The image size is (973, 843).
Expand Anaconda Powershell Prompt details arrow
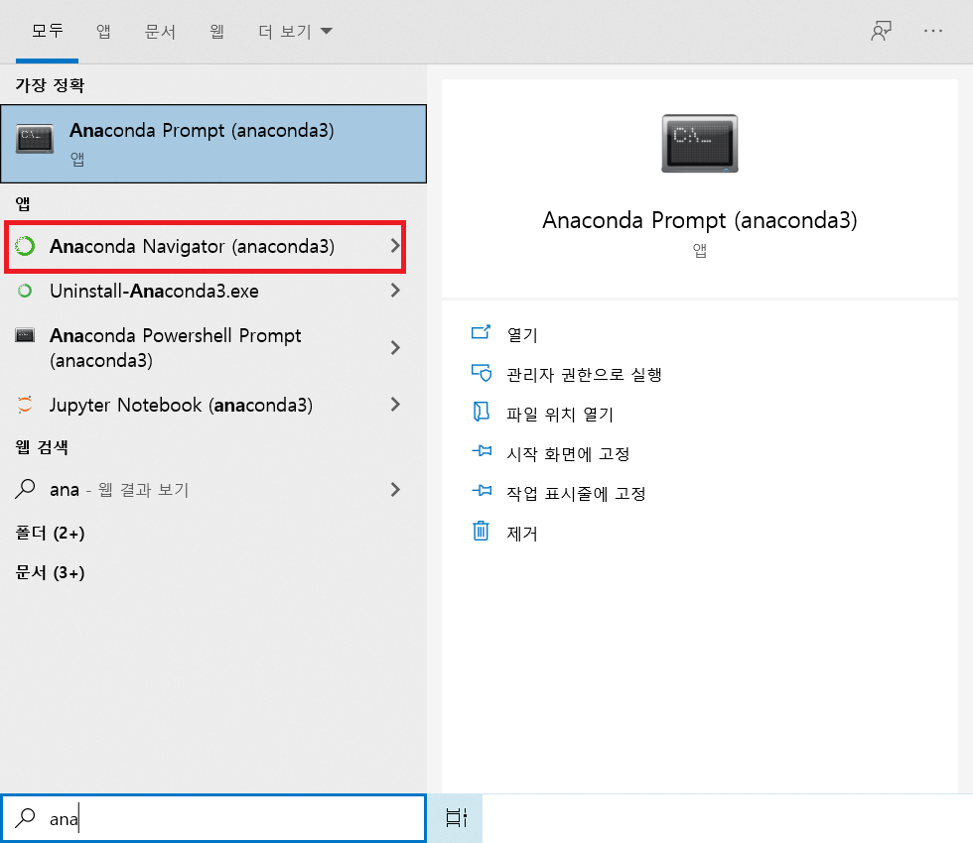click(395, 348)
